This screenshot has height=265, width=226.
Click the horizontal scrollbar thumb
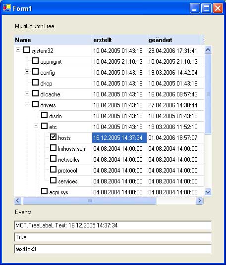click(x=90, y=201)
